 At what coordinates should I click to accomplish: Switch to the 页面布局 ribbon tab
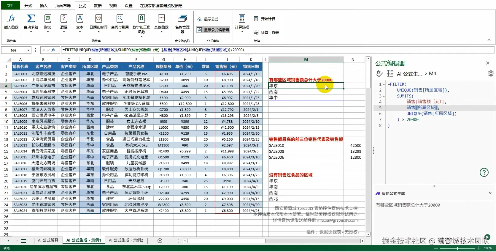[63, 6]
